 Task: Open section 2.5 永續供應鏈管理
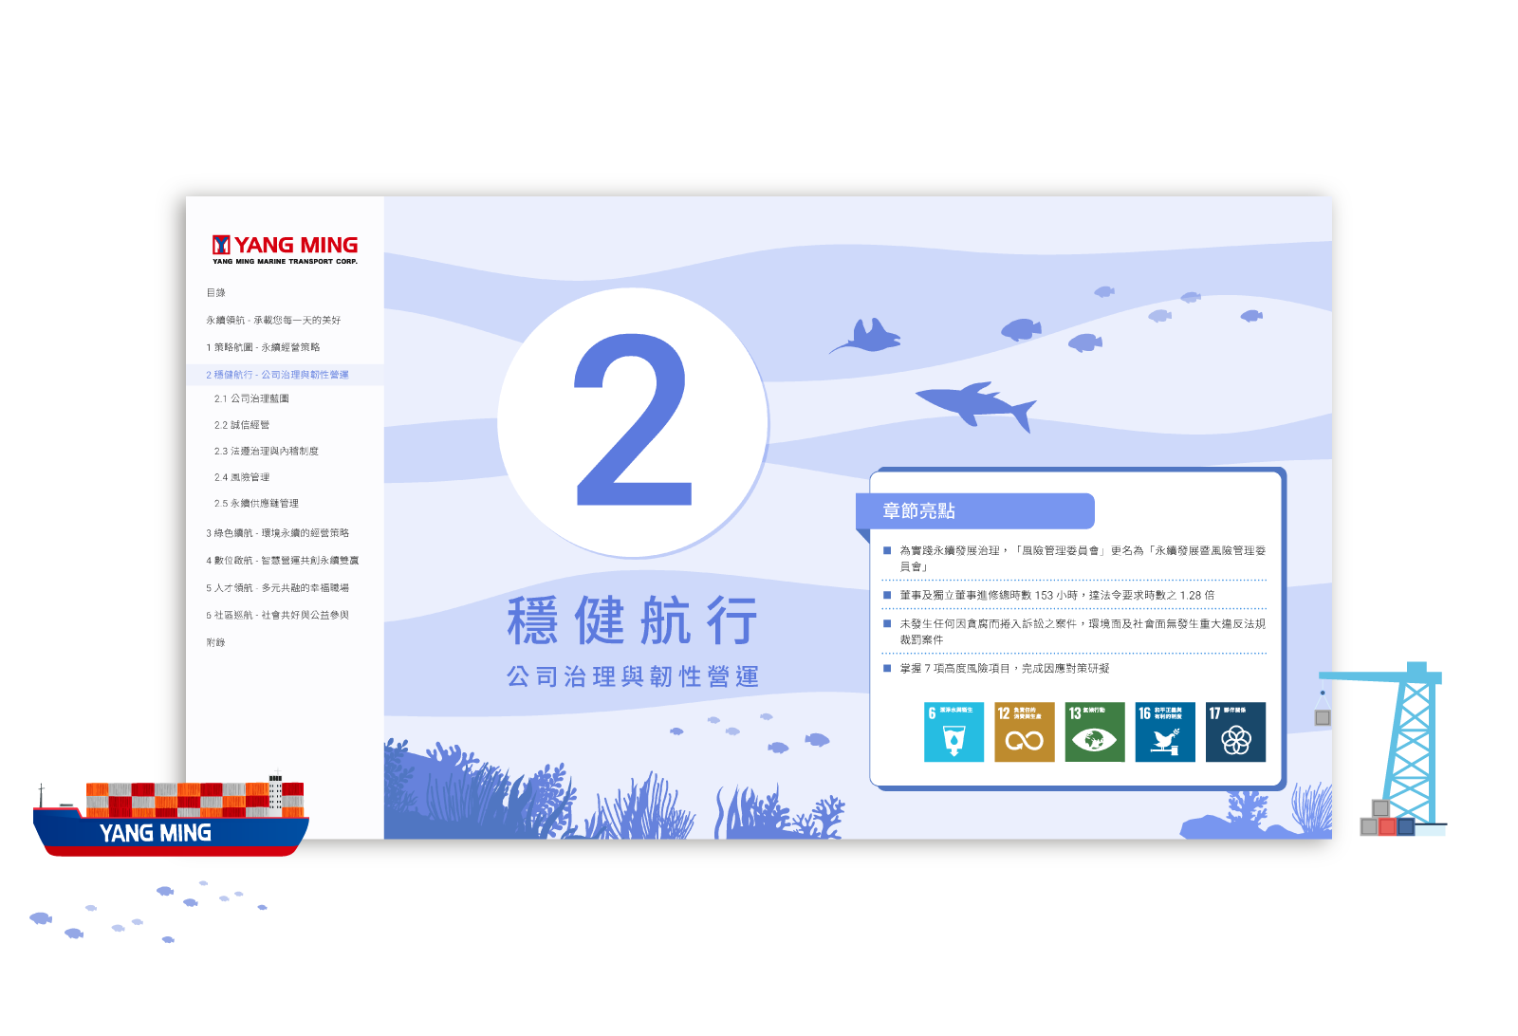(256, 504)
